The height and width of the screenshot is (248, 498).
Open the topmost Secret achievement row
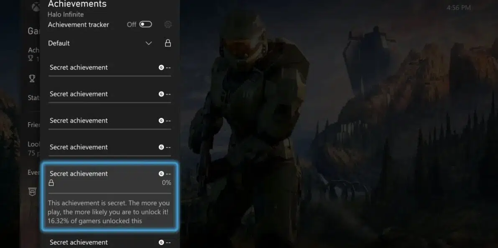click(x=110, y=68)
